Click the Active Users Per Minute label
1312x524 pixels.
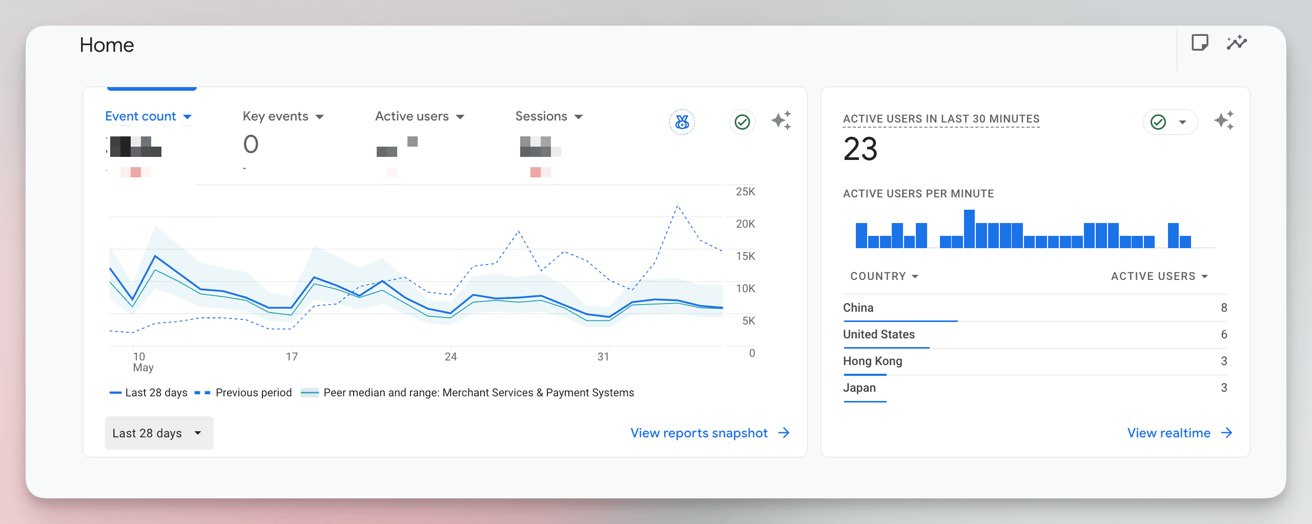pyautogui.click(x=918, y=194)
